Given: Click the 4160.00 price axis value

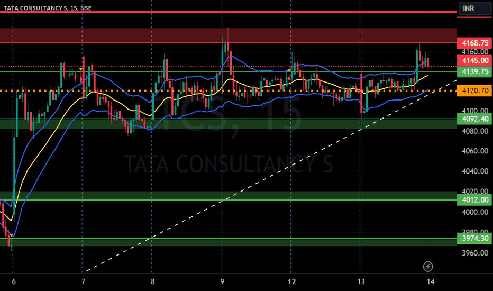Looking at the screenshot, I should [x=475, y=52].
